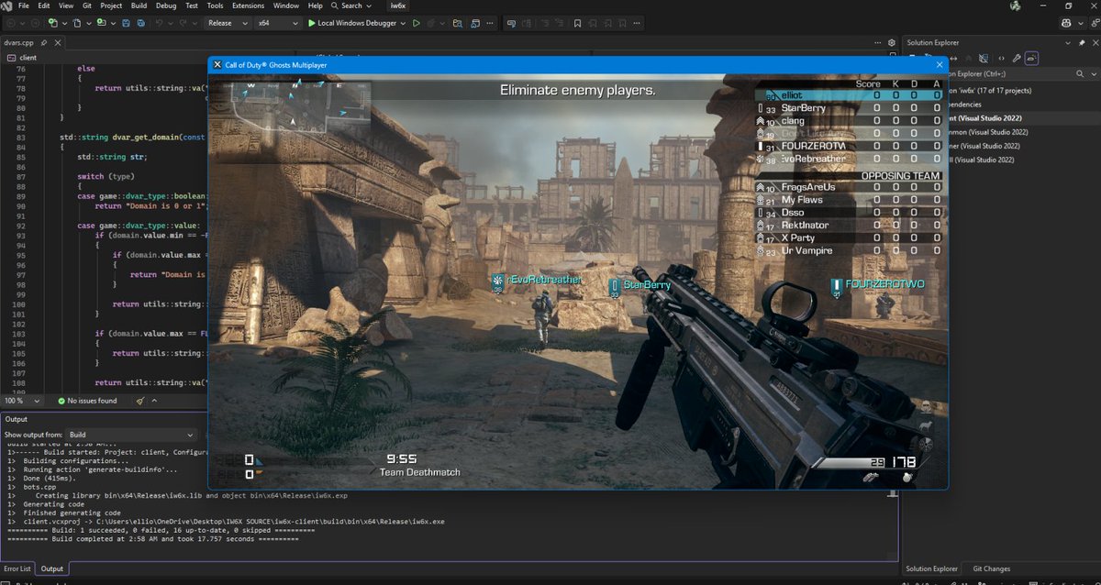
Task: Click the Solution Explorer preview selected items icon
Action: (1031, 58)
